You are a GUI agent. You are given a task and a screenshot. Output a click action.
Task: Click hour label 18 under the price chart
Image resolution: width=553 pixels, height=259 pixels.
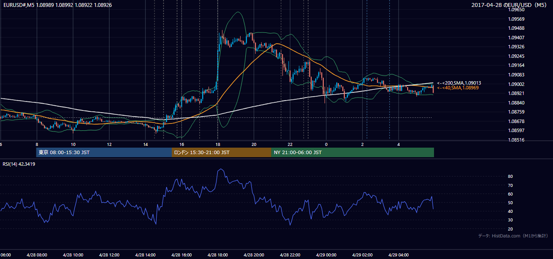click(218, 144)
